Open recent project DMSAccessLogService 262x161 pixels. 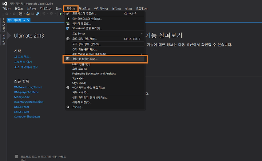click(x=28, y=87)
